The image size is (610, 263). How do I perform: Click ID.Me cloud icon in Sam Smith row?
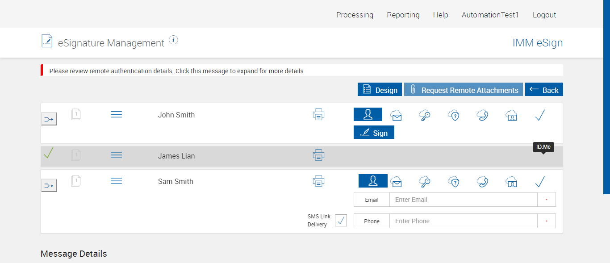pos(511,182)
